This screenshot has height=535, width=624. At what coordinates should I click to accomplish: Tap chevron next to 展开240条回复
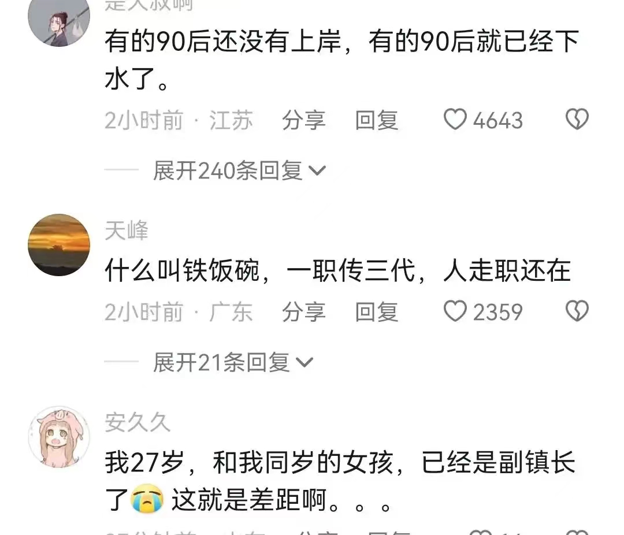click(317, 171)
